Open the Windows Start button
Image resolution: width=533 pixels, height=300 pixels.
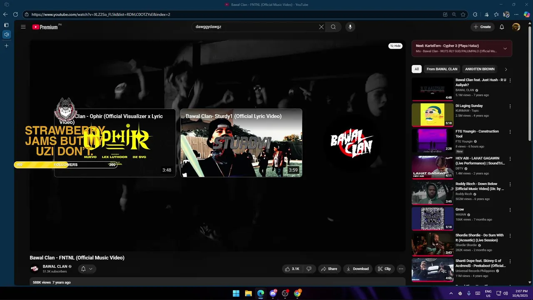coord(236,293)
